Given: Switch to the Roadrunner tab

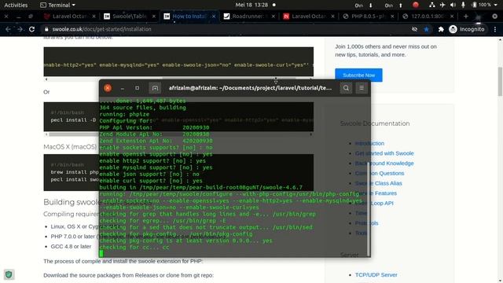Looking at the screenshot, I should (x=249, y=16).
